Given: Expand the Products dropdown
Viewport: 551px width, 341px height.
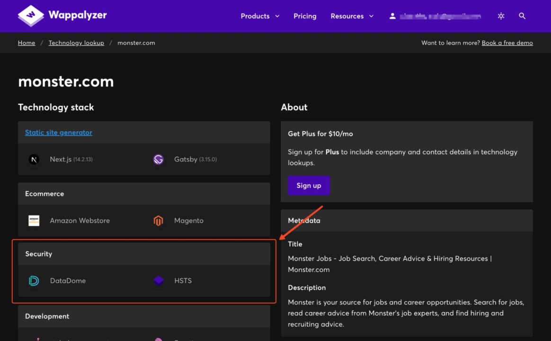Looking at the screenshot, I should [x=260, y=16].
